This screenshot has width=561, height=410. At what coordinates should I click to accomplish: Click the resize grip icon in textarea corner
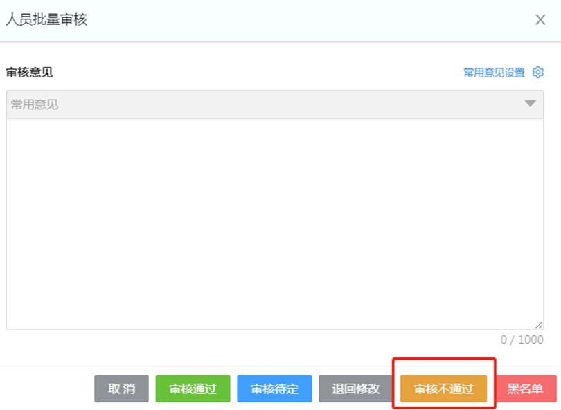[x=540, y=325]
